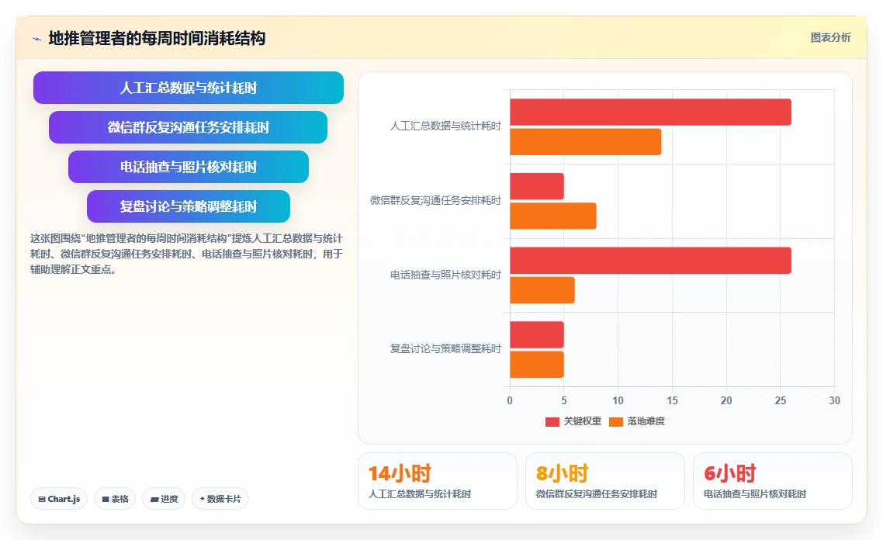Click the red bar for 复盘讨论与策略调整耗时
The height and width of the screenshot is (540, 883).
537,335
